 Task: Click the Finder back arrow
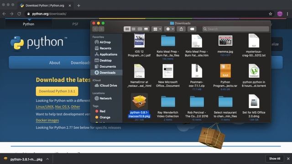(x=95, y=29)
